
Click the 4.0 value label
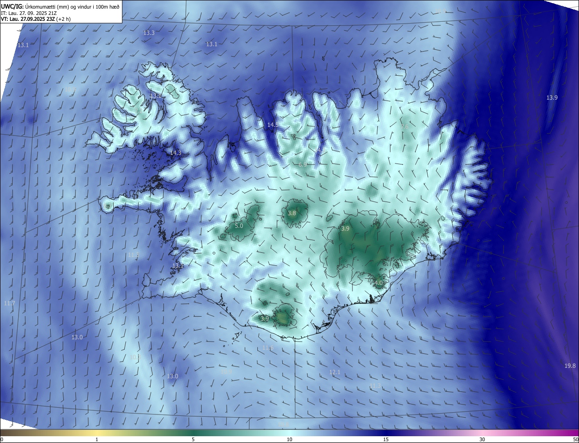[379, 283]
